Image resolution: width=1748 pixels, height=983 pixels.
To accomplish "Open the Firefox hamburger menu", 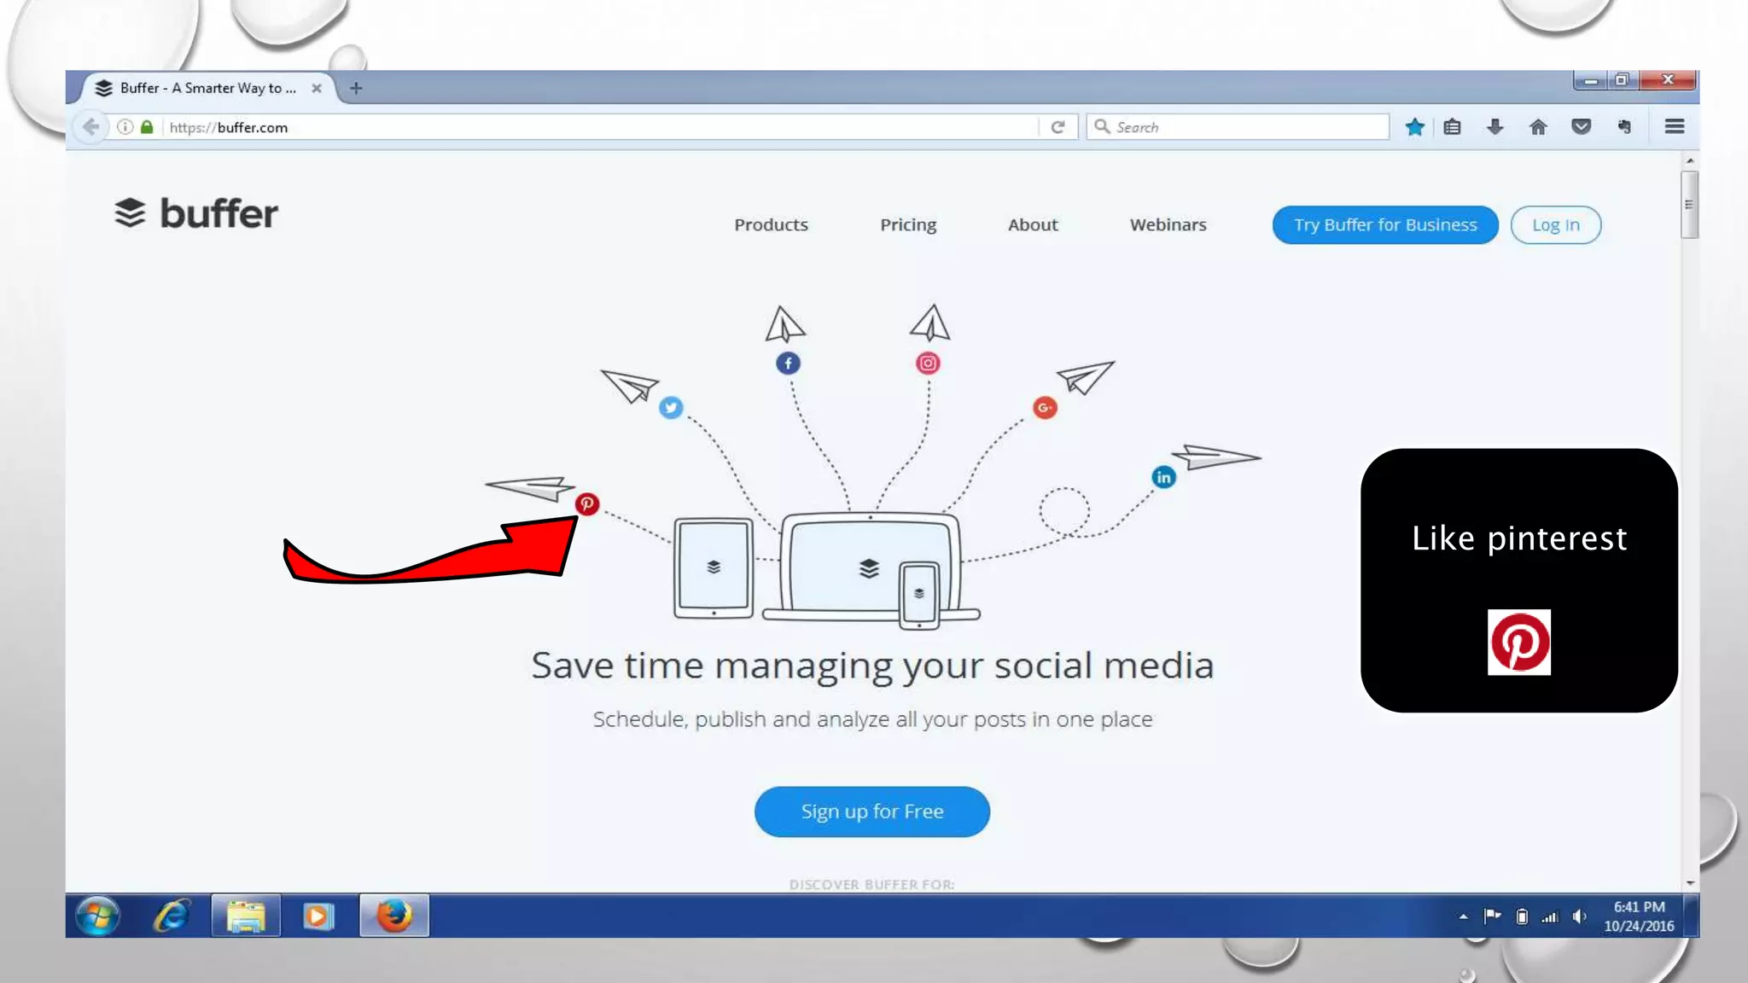I will coord(1674,127).
